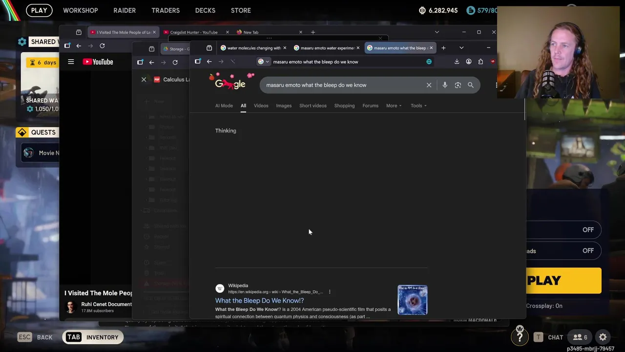This screenshot has width=625, height=352.
Task: Select the Images search tab
Action: [284, 106]
